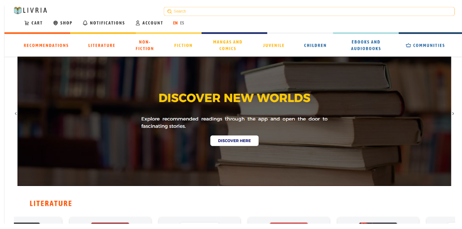
Task: Open the Literature section heading
Action: point(51,203)
